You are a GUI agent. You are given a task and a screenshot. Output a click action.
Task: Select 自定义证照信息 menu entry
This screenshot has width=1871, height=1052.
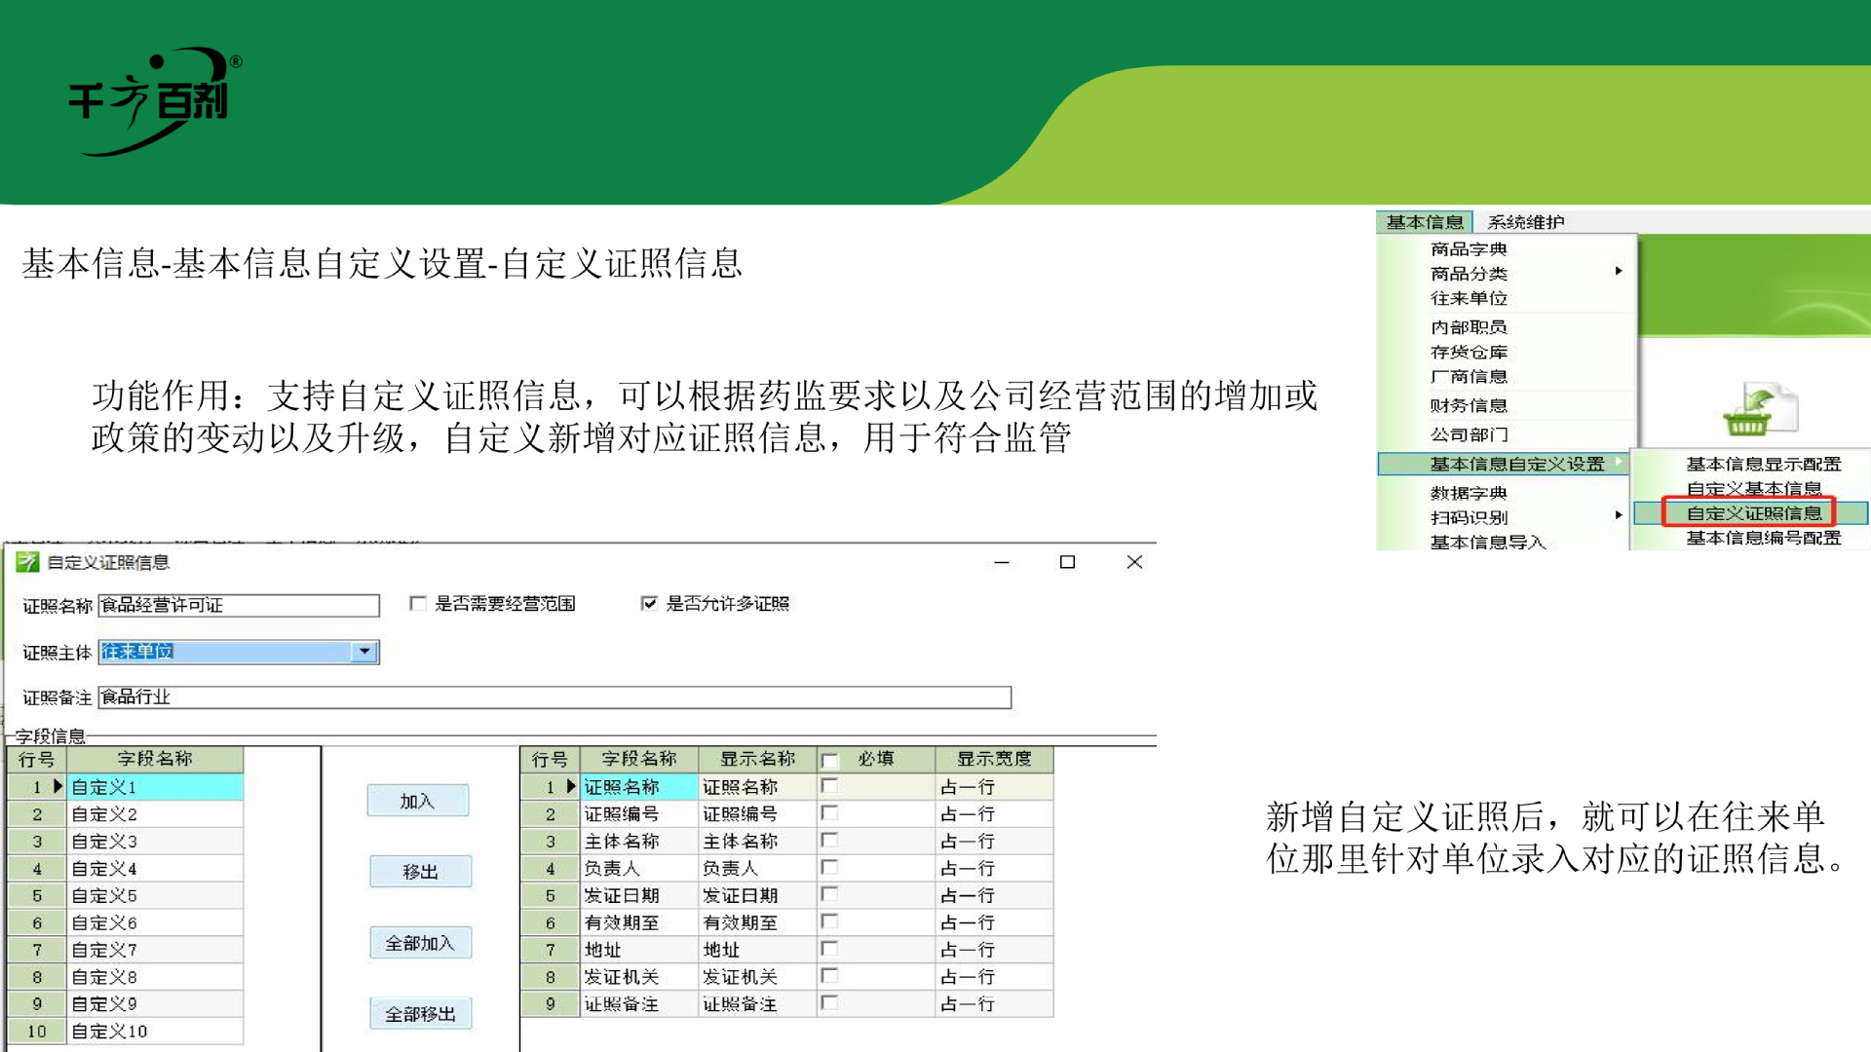(x=1753, y=513)
